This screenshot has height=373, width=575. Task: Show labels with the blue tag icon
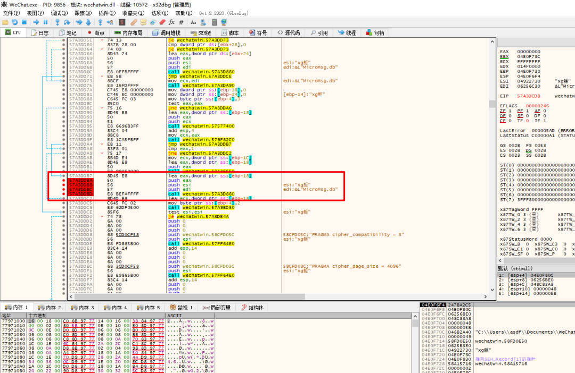153,22
